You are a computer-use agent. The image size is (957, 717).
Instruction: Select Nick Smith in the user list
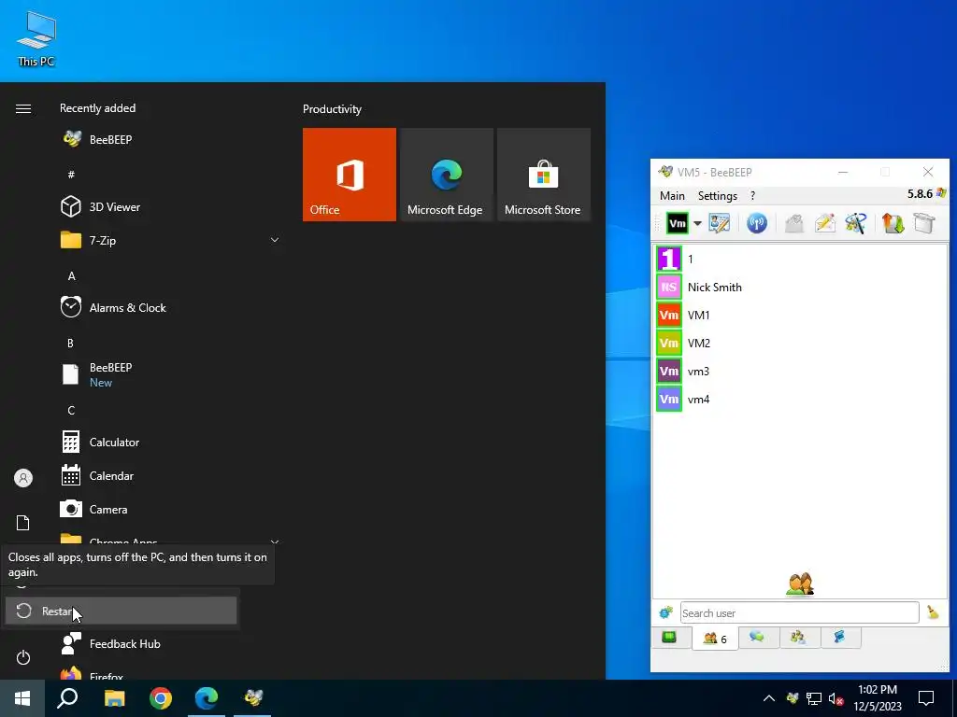click(x=801, y=288)
